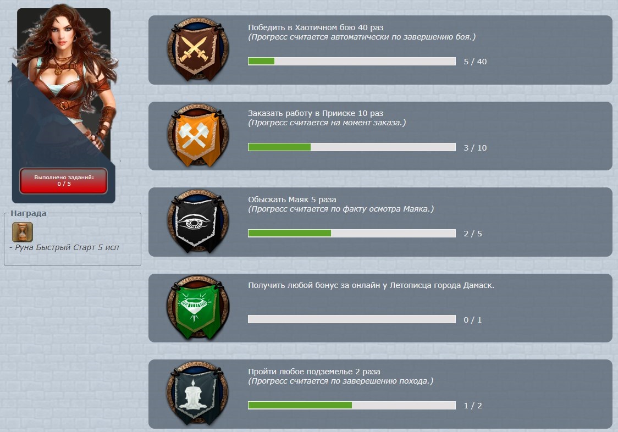Click the green chronicler bonus emblem
This screenshot has width=618, height=432.
point(197,307)
